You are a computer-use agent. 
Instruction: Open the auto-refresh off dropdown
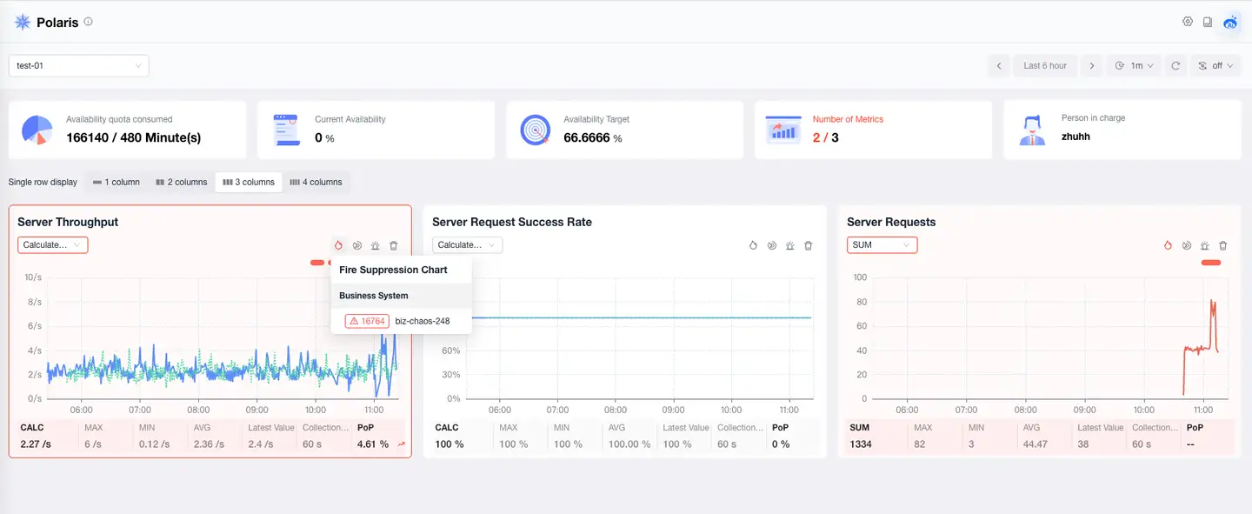click(x=1215, y=66)
